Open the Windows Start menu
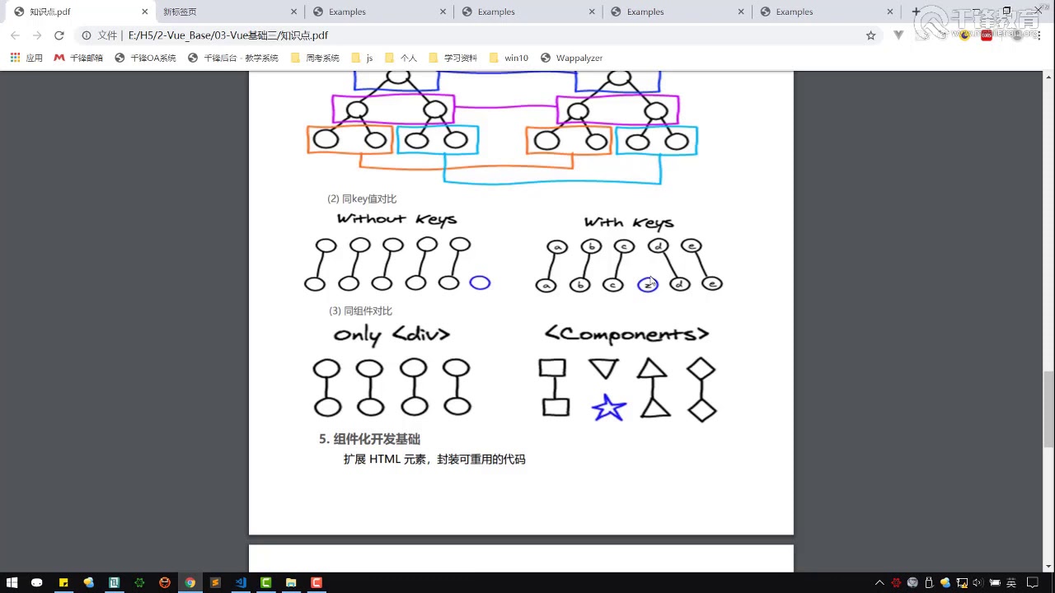 (x=12, y=582)
